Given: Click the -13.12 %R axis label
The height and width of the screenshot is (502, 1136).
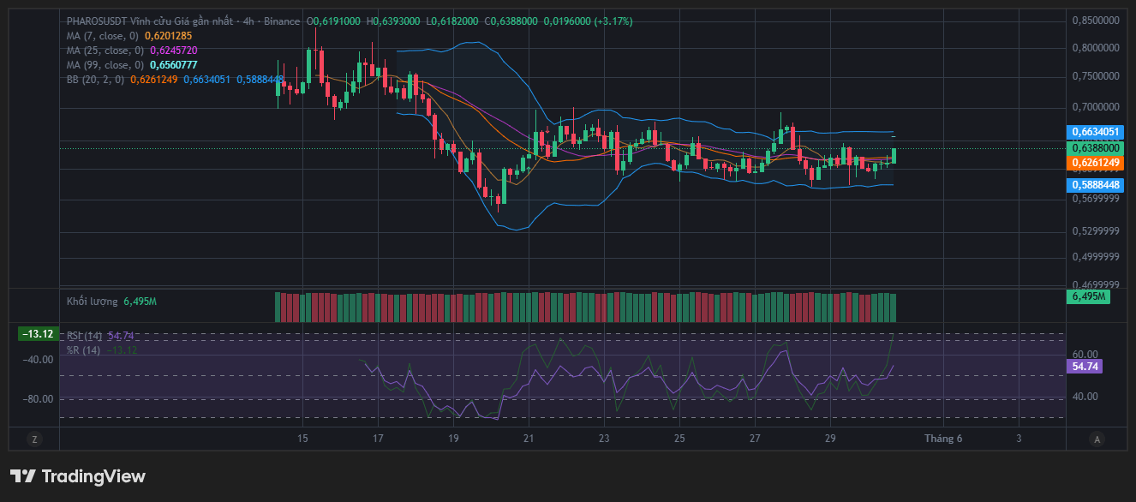Looking at the screenshot, I should point(39,334).
